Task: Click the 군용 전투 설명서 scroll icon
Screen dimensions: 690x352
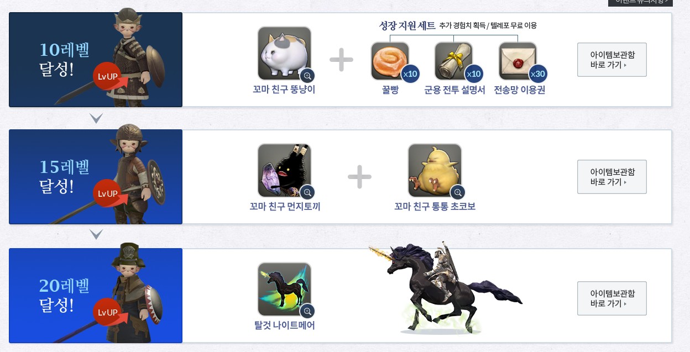Action: point(453,61)
